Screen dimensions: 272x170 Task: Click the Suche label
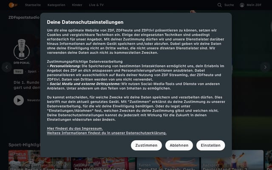229,5
